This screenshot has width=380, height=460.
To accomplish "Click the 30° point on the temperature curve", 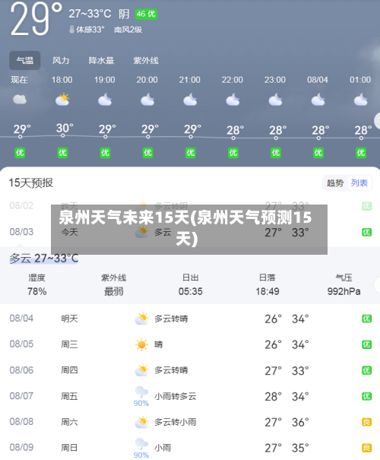I will pyautogui.click(x=63, y=136).
